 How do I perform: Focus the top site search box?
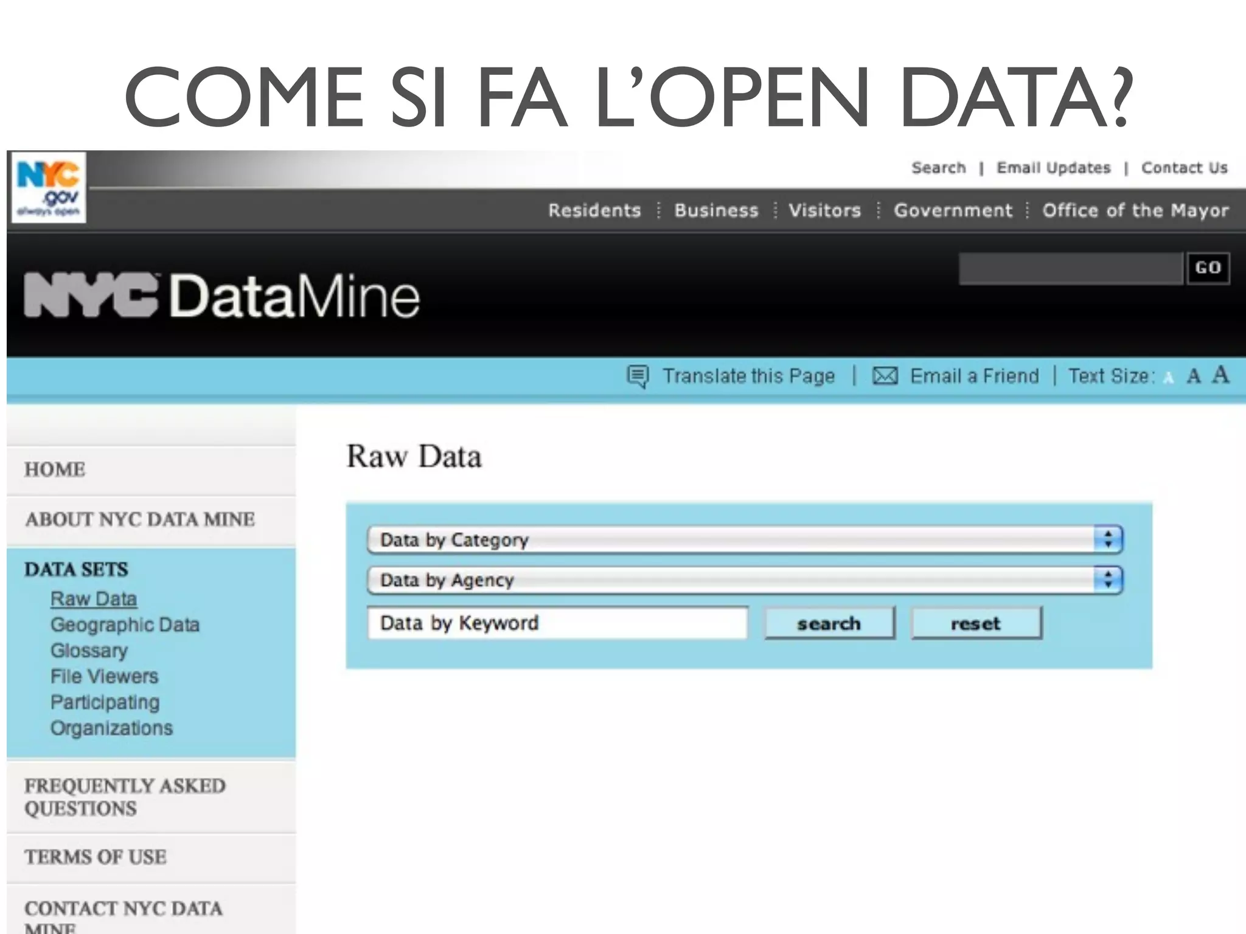pyautogui.click(x=1071, y=268)
